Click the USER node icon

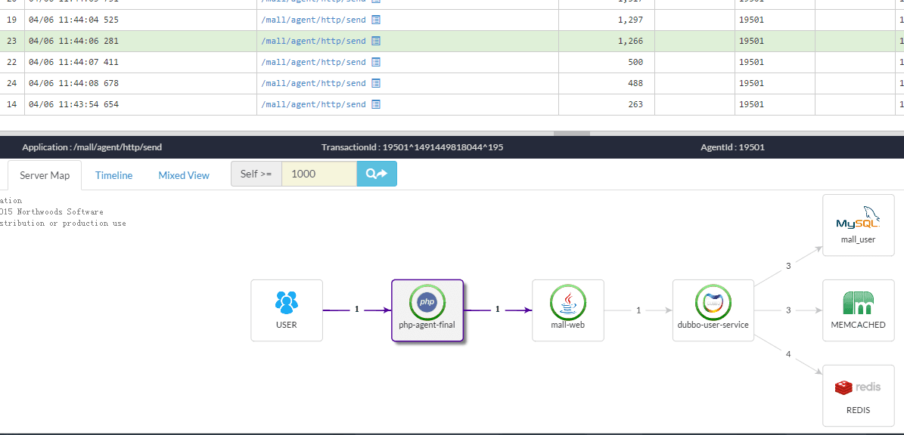tap(287, 303)
